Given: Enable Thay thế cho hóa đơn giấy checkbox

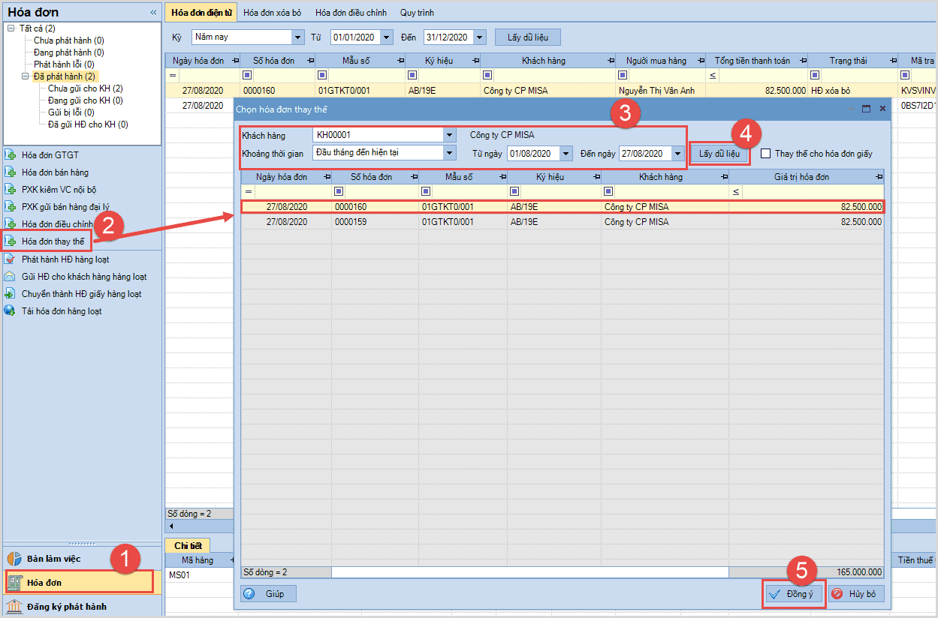Looking at the screenshot, I should point(765,154).
